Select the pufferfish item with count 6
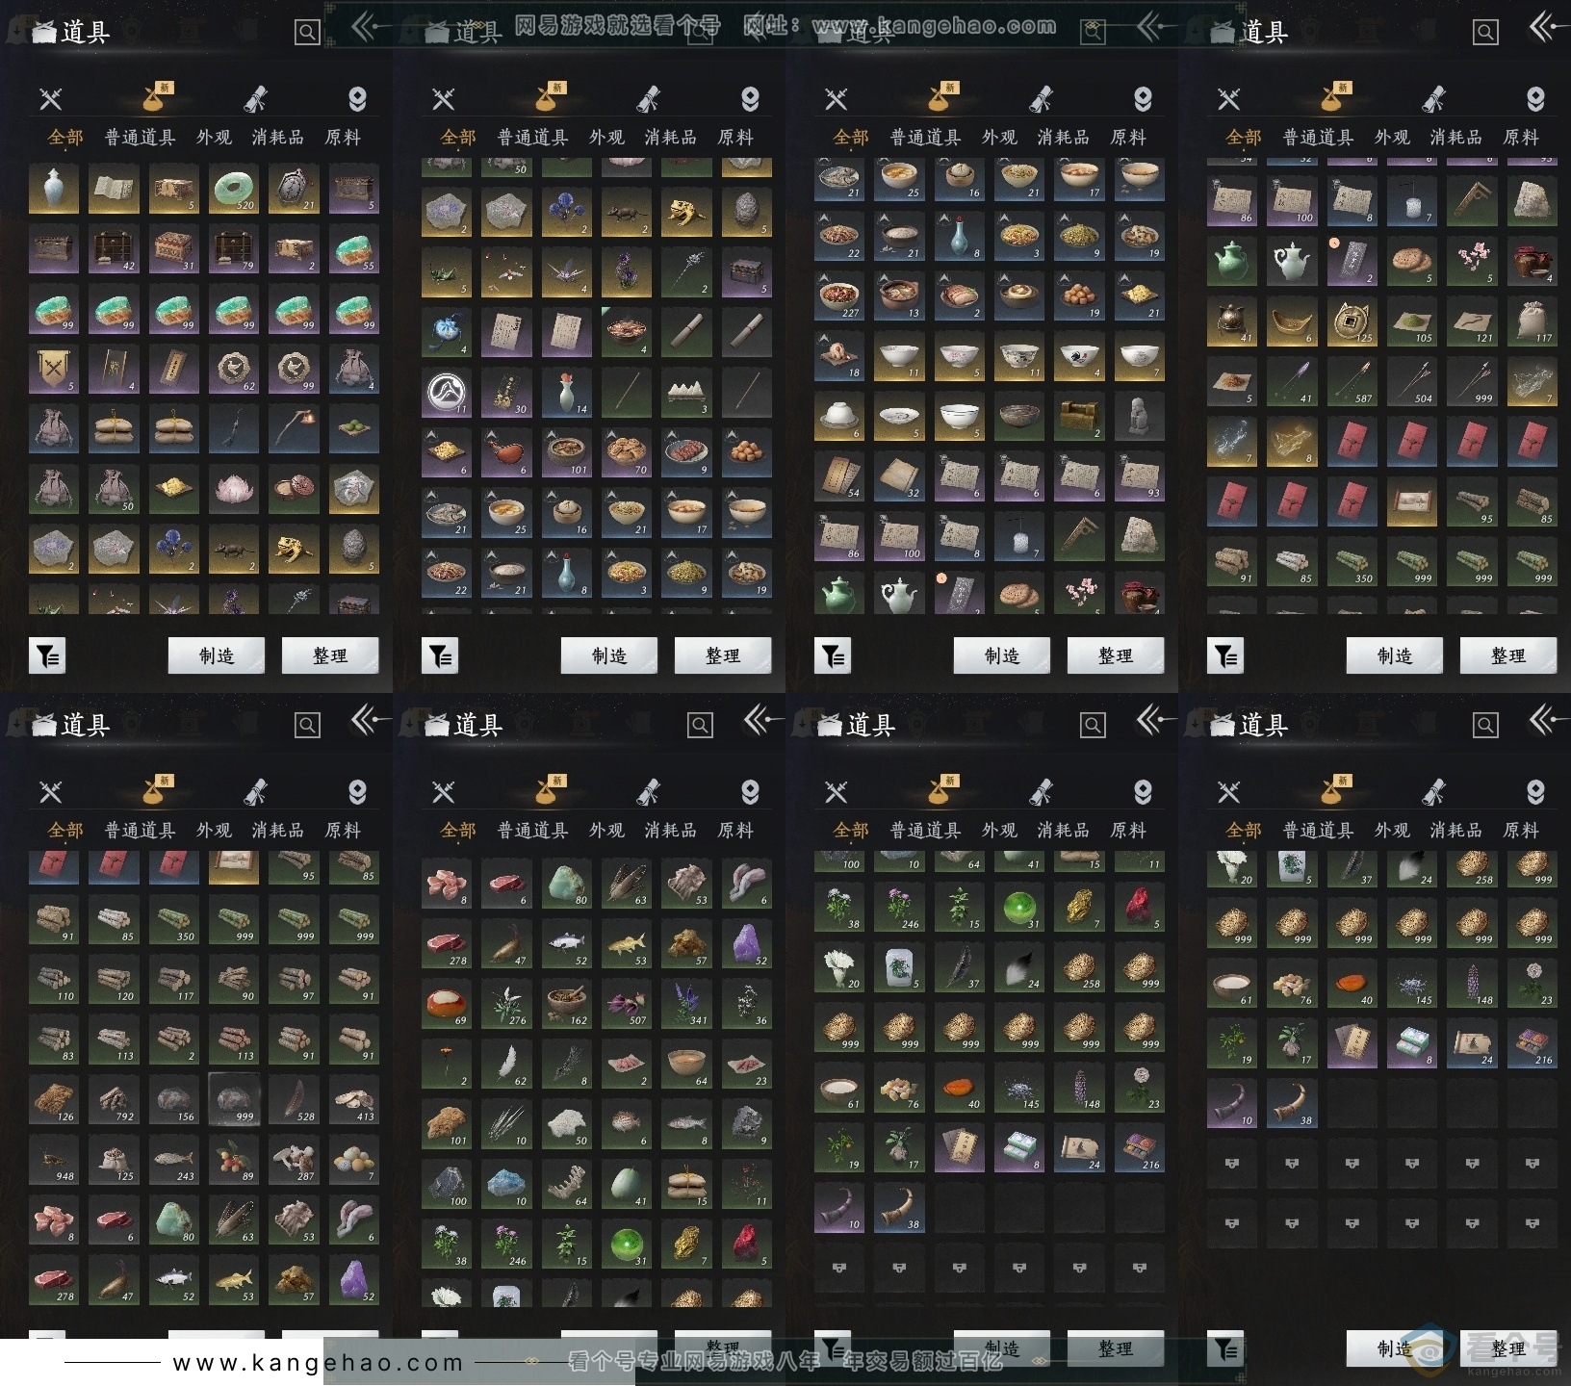Screen dimensions: 1571x1386 pyautogui.click(x=626, y=1124)
